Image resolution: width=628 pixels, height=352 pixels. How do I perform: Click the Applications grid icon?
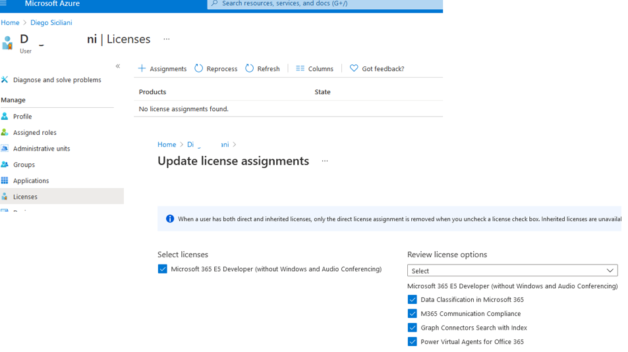coord(5,180)
